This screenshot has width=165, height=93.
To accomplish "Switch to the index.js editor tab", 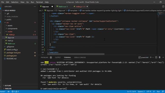I will [x=81, y=6].
